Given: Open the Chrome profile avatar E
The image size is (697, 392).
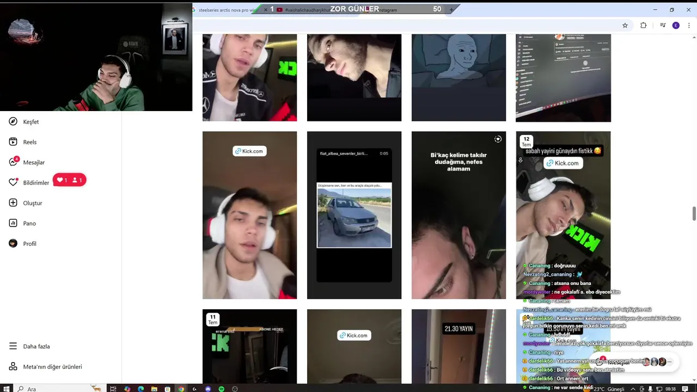Looking at the screenshot, I should pyautogui.click(x=676, y=25).
